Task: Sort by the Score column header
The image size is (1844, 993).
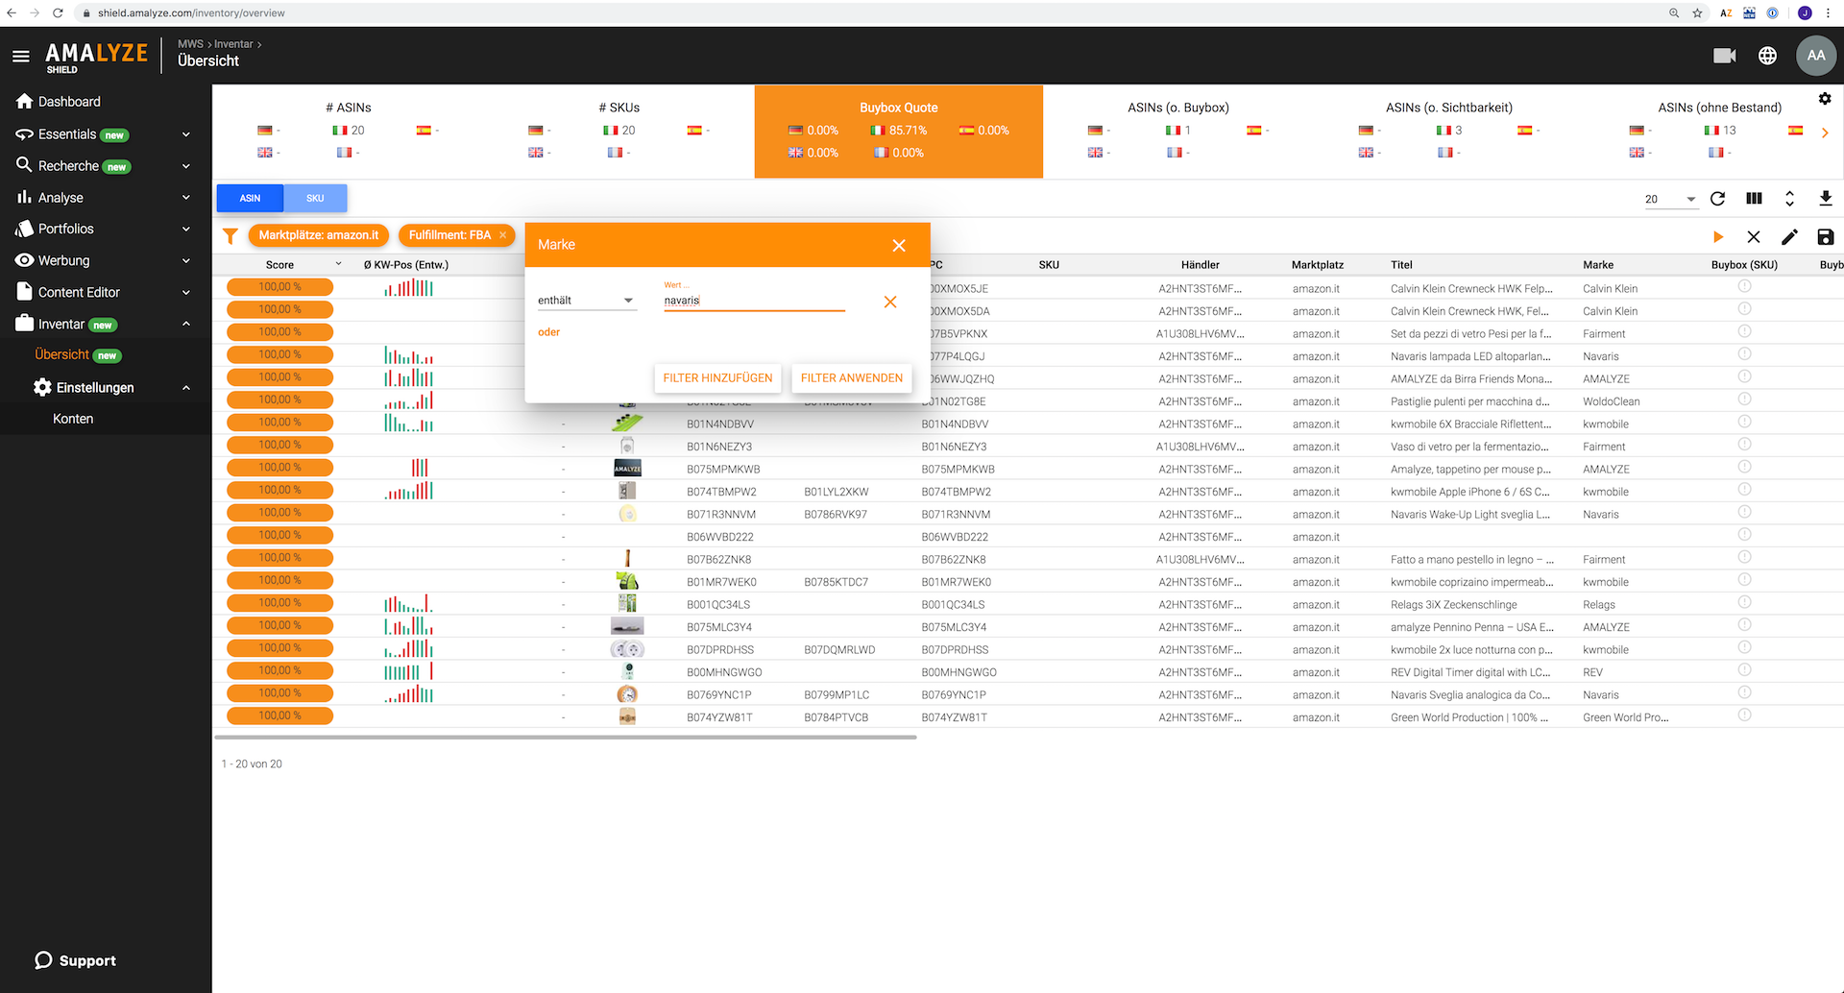Action: (279, 265)
